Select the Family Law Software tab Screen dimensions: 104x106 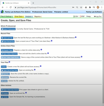[16, 3]
